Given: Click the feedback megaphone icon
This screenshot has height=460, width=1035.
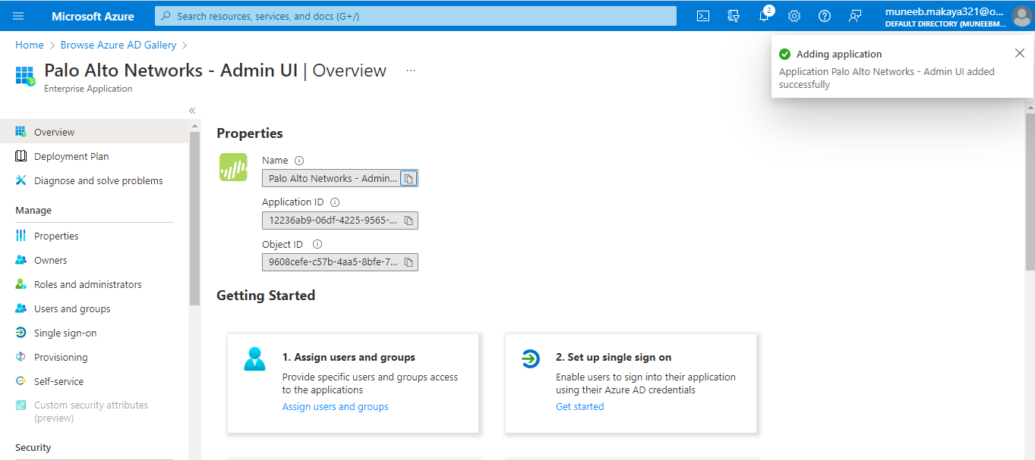Looking at the screenshot, I should 854,15.
